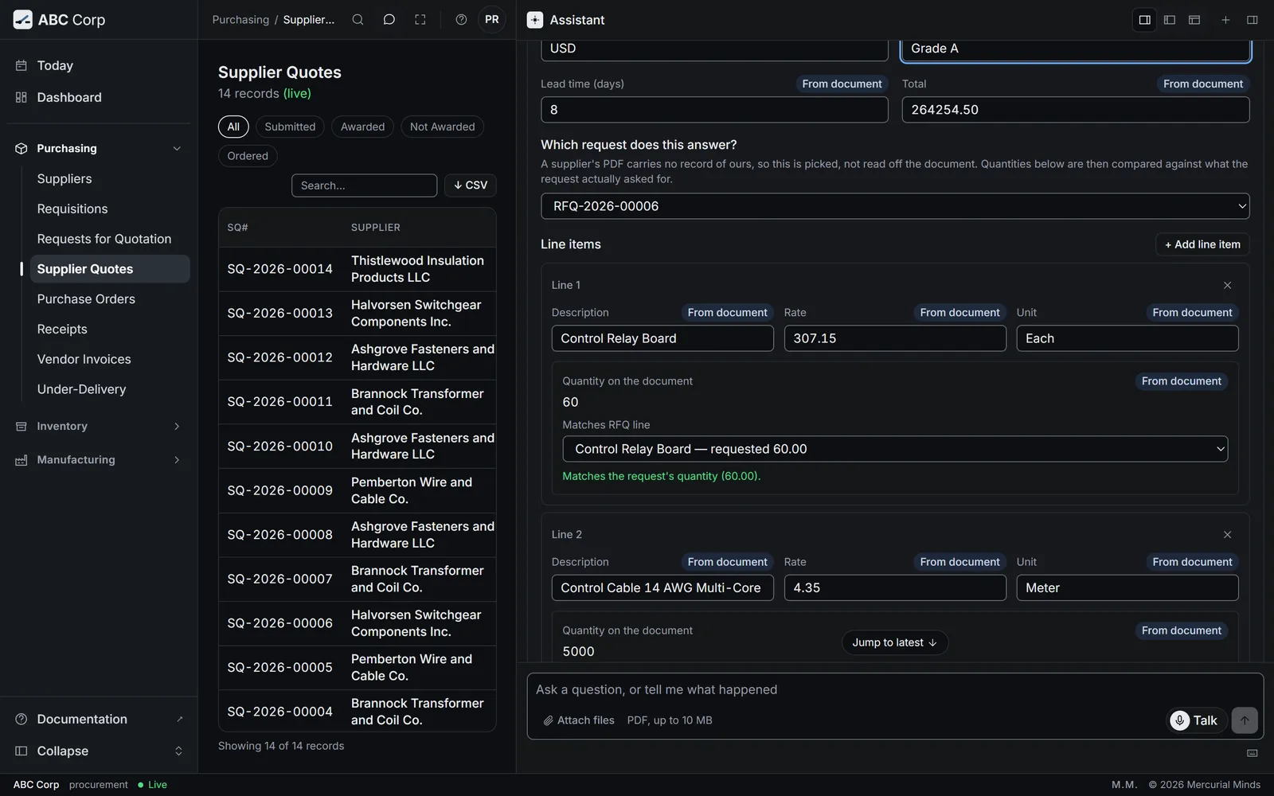Open the chat bubble icon in the top bar
Image resolution: width=1274 pixels, height=796 pixels.
coord(389,20)
